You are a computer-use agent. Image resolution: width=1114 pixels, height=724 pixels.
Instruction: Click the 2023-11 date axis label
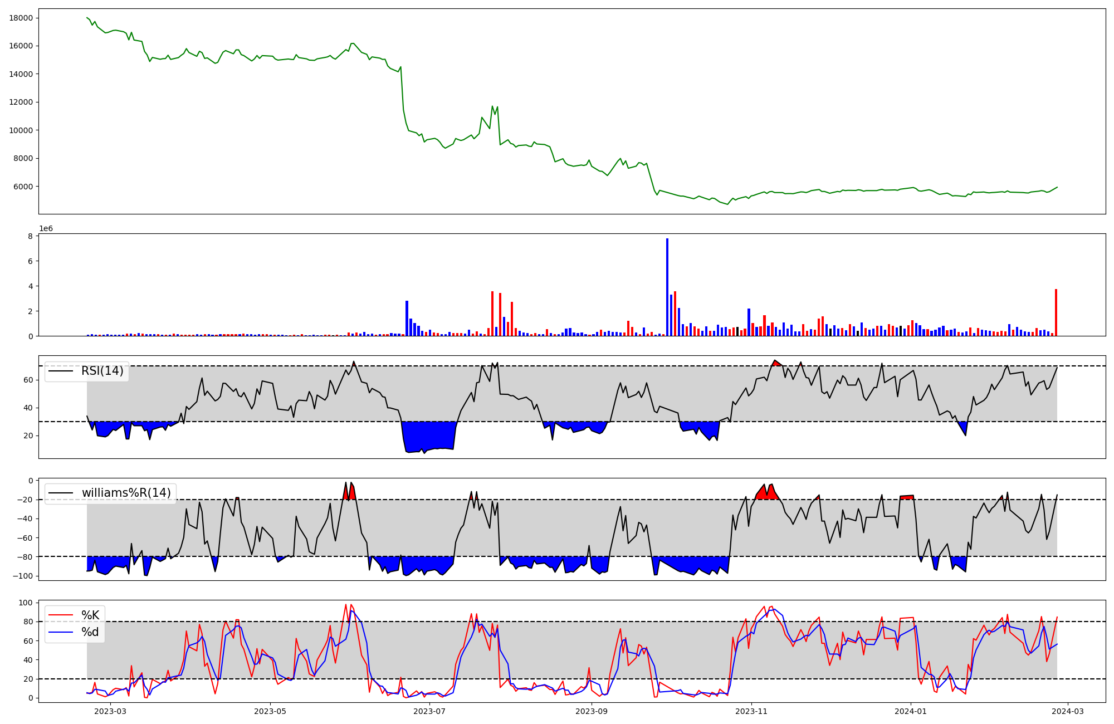751,711
